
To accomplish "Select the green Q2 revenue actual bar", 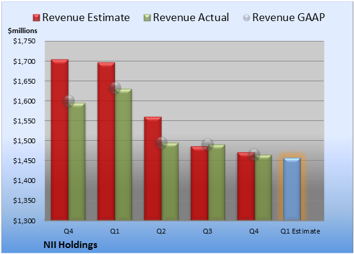I will [x=170, y=182].
